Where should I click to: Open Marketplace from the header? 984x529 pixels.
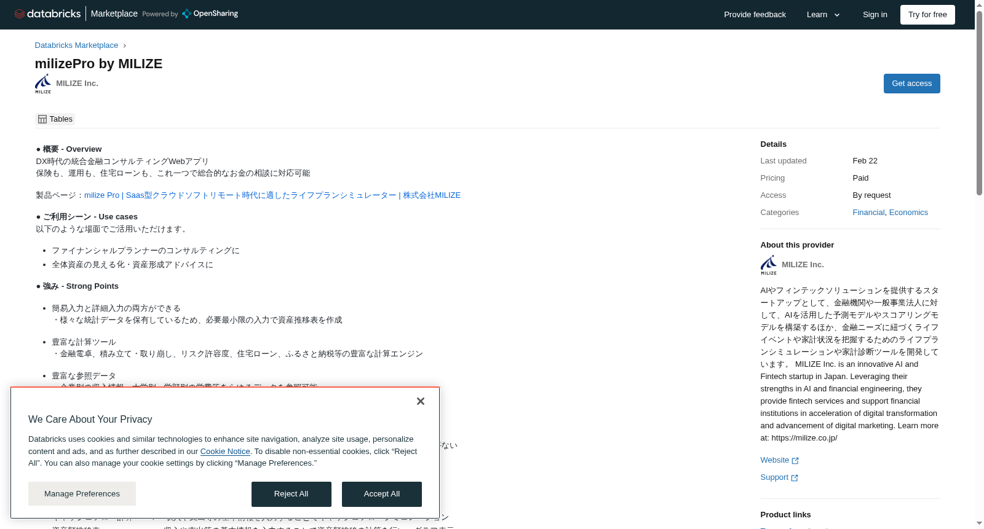click(114, 14)
